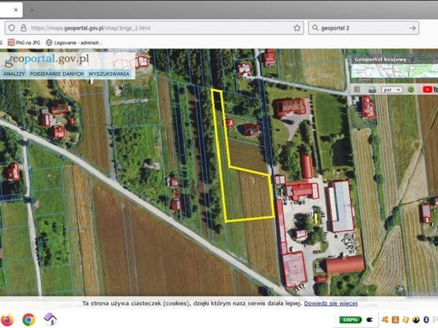Click the shield tracking protection icon
The width and height of the screenshot is (438, 328).
[12, 28]
